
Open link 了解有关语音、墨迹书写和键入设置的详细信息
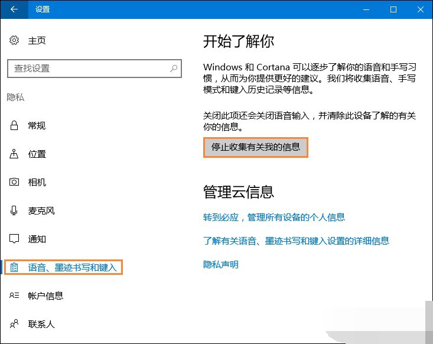click(x=296, y=241)
